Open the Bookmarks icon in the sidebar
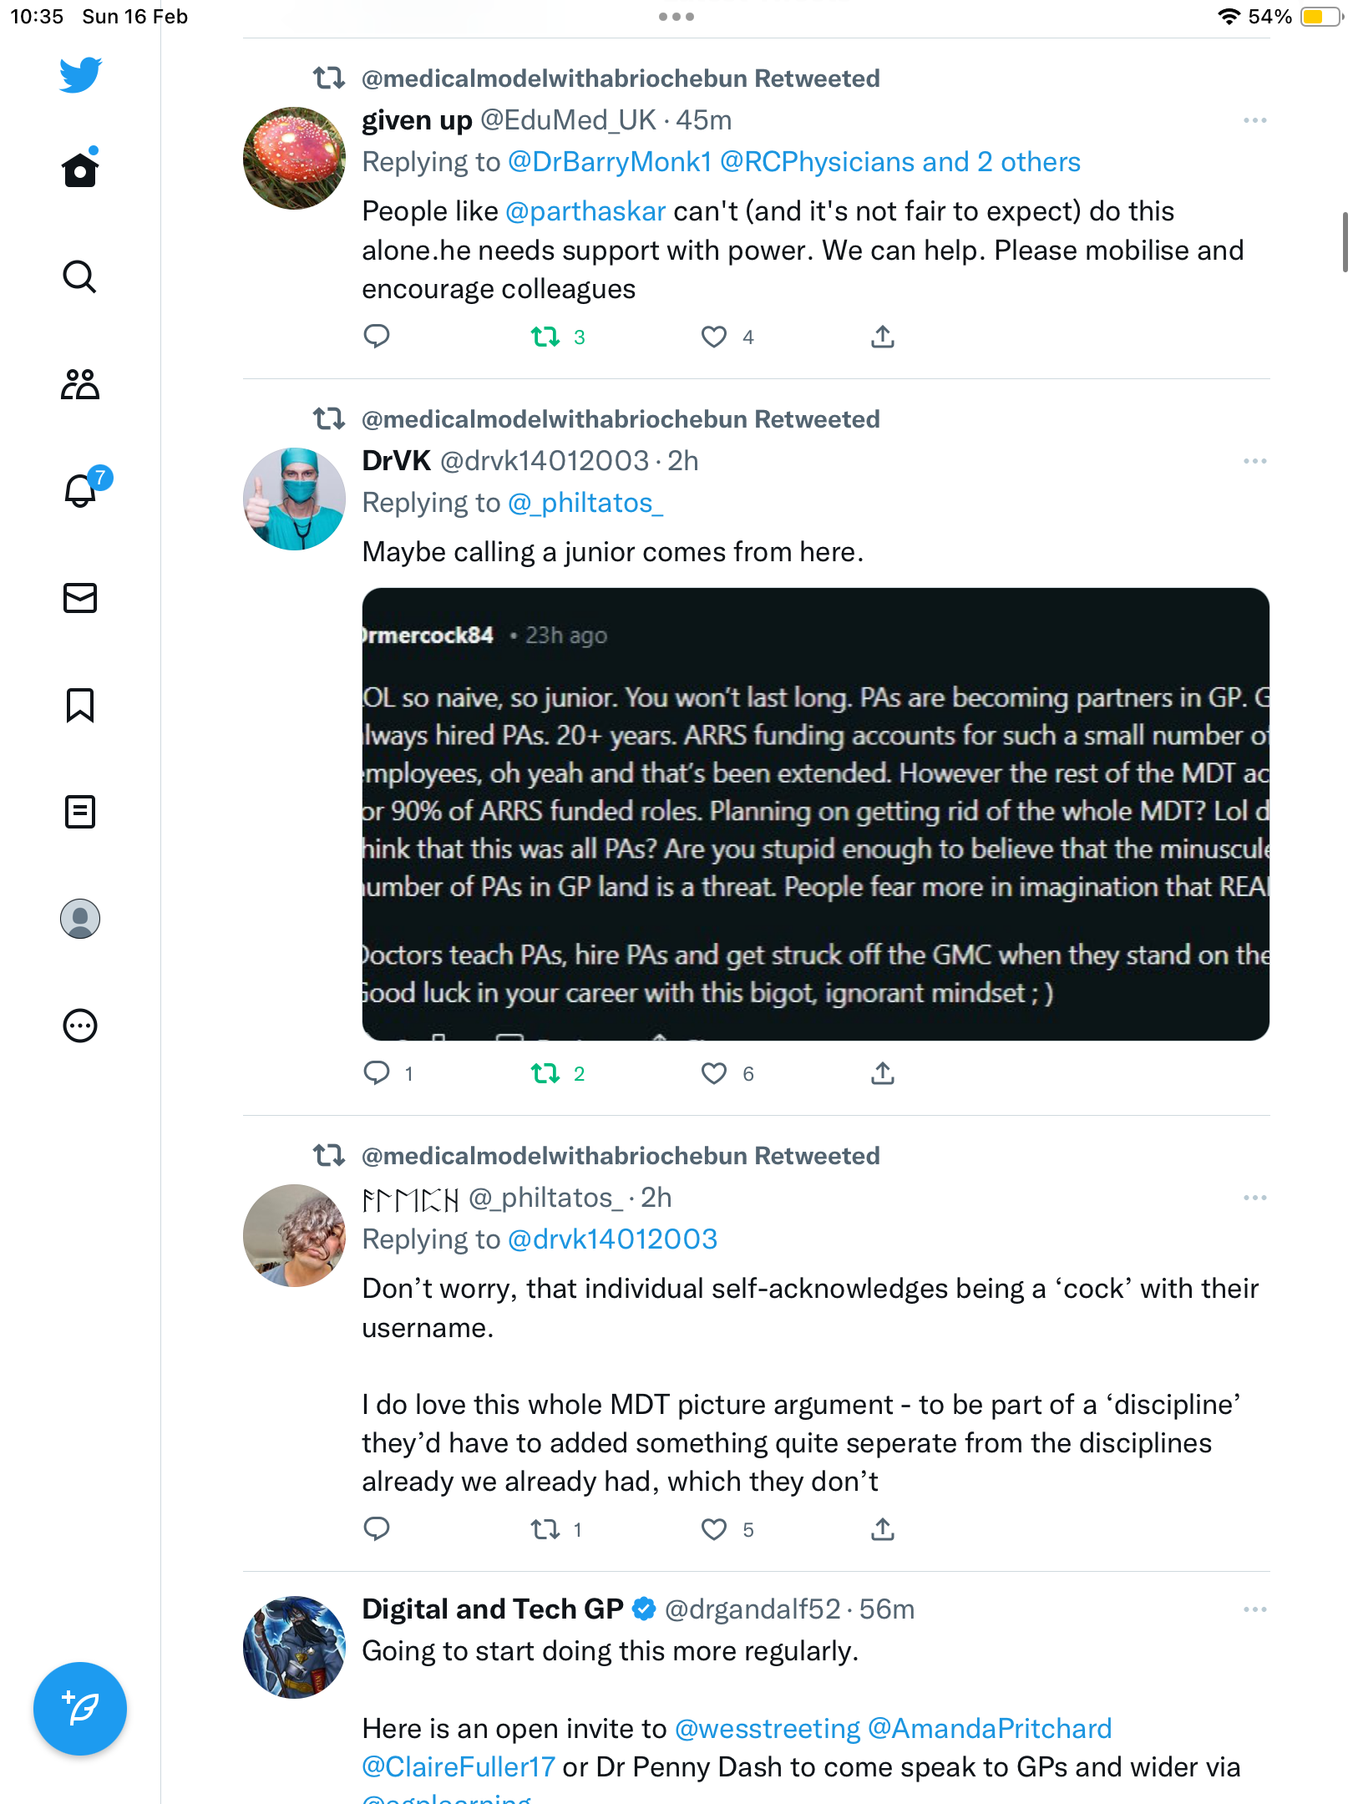1353x1804 pixels. pos(80,705)
